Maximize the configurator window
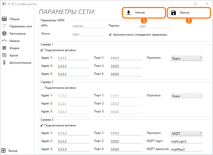This screenshot has width=213, height=155. (195, 4)
